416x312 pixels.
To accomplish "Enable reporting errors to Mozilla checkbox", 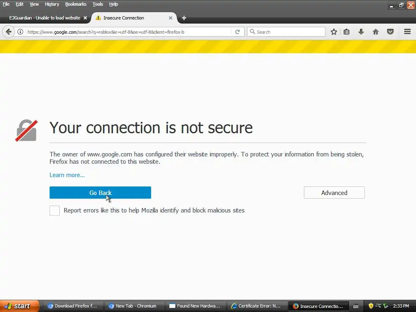I will (x=55, y=211).
